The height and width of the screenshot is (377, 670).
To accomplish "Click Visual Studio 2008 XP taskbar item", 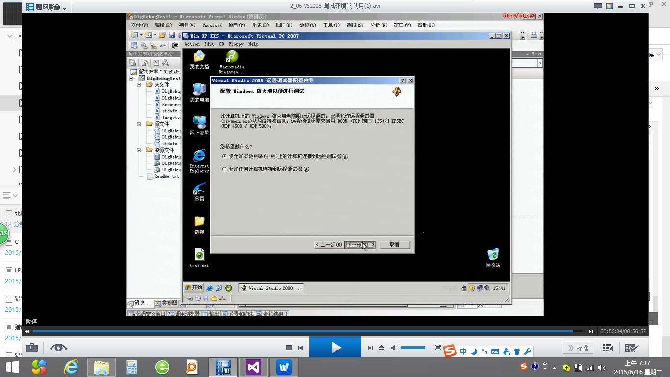I will point(271,288).
